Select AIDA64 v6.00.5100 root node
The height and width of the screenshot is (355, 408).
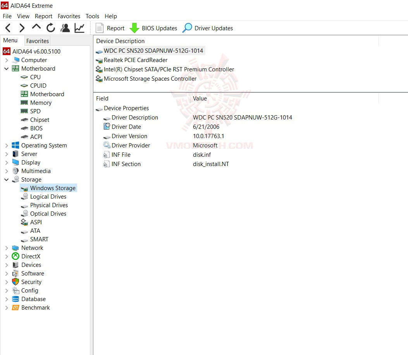pyautogui.click(x=36, y=52)
